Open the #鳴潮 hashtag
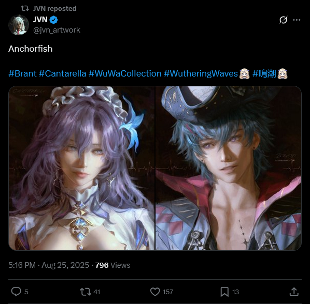The image size is (310, 304). click(x=264, y=73)
